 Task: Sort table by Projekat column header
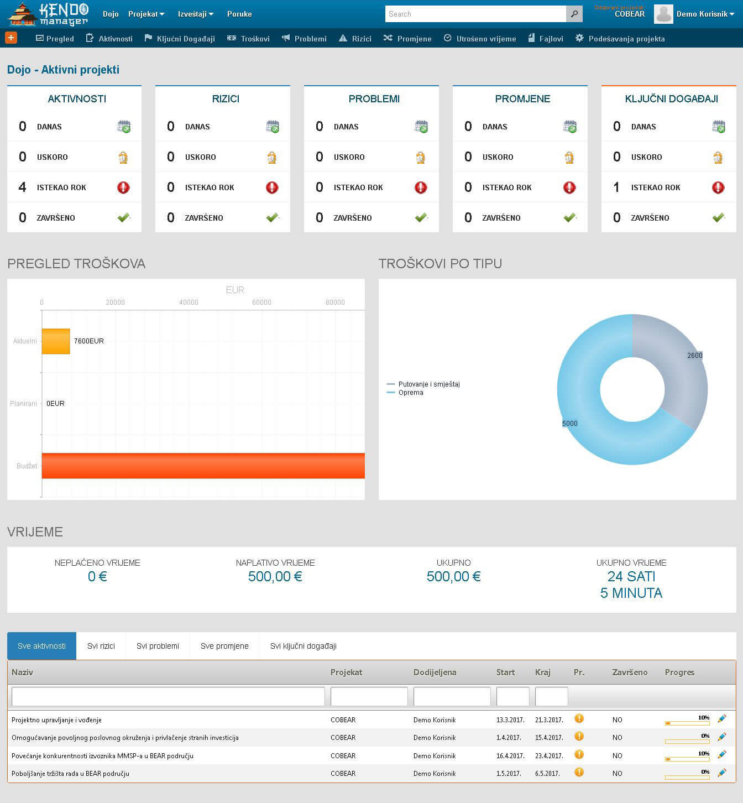click(x=346, y=672)
